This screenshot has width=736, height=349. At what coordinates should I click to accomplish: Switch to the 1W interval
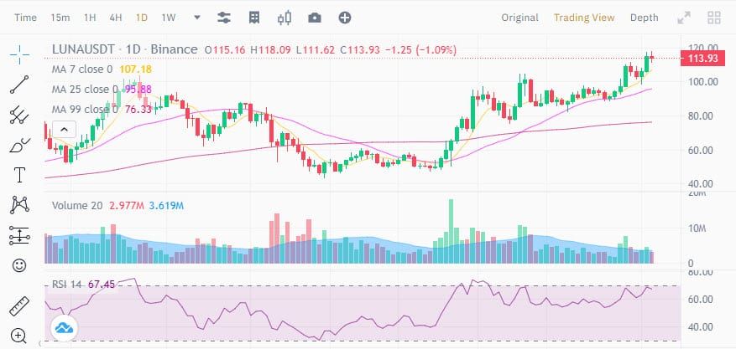coord(169,18)
